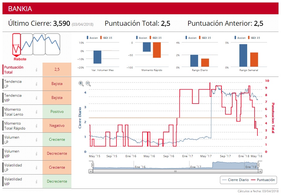
Task: Zoom out of the chart with the minus magnifier
Action: (x=88, y=83)
